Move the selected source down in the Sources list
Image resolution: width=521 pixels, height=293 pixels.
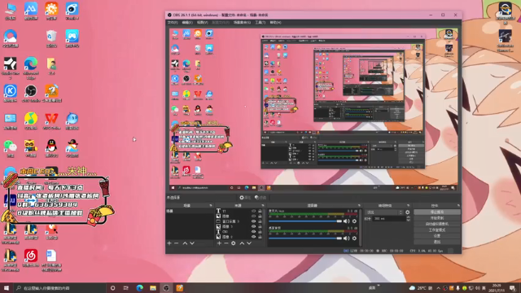click(249, 243)
